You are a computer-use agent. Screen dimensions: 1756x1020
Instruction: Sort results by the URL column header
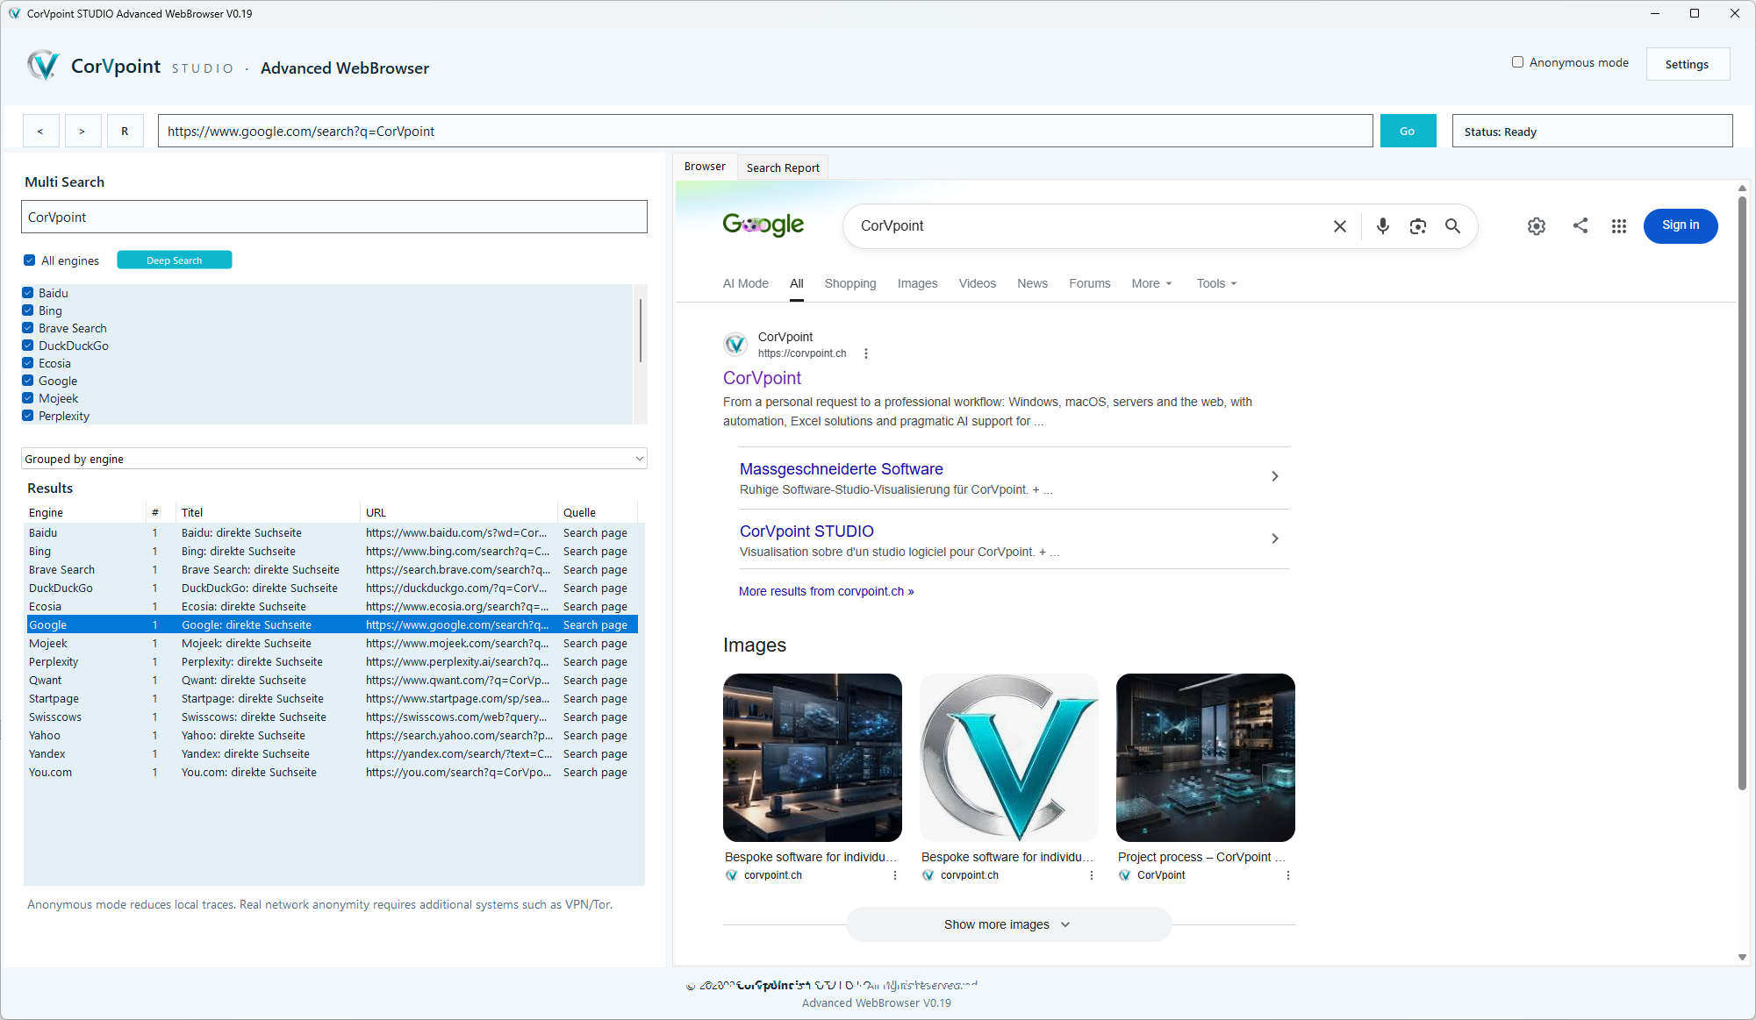[459, 512]
